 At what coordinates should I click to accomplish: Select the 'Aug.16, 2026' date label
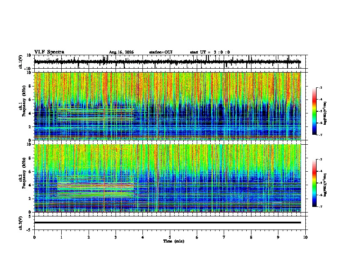pyautogui.click(x=121, y=52)
